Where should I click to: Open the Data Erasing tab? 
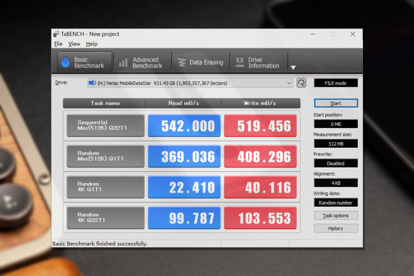201,62
